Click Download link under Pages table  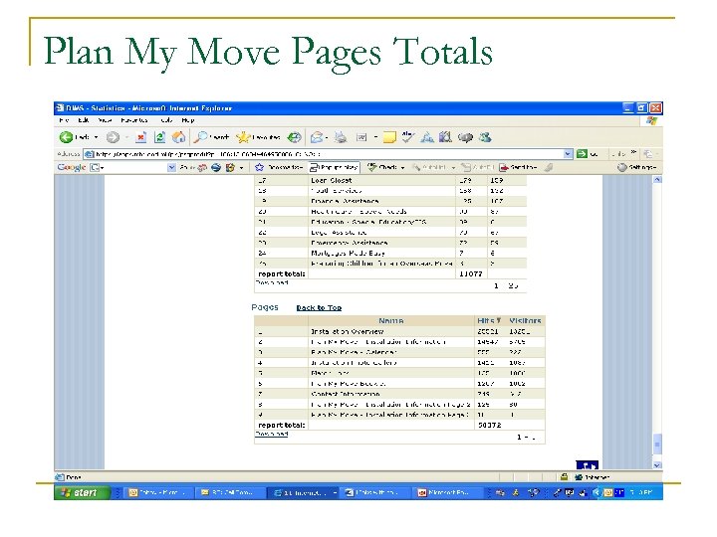point(272,434)
